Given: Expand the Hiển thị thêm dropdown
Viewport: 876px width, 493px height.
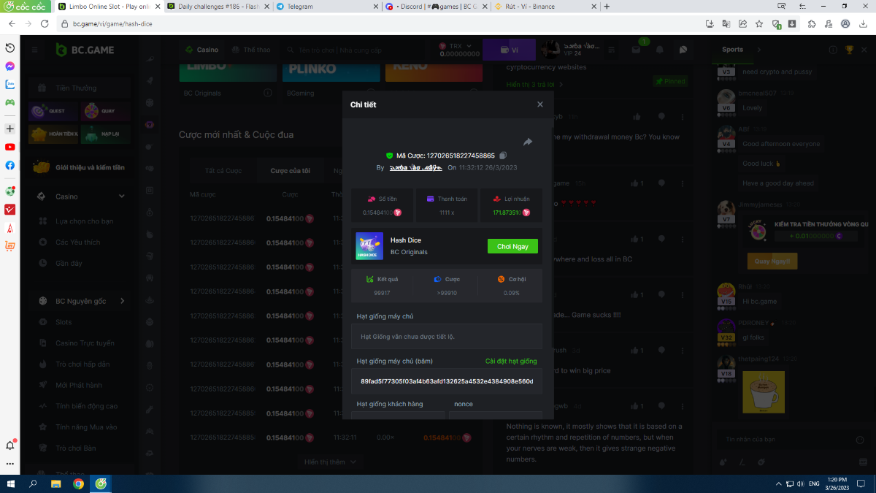Looking at the screenshot, I should [331, 462].
